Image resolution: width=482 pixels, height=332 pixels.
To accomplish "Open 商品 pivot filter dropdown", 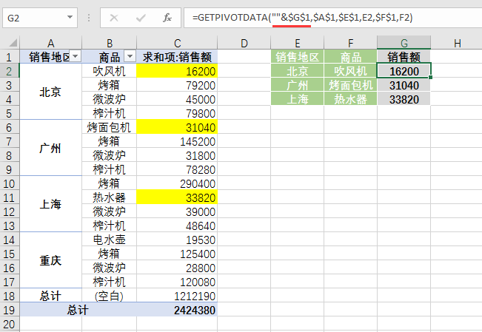I will click(130, 56).
